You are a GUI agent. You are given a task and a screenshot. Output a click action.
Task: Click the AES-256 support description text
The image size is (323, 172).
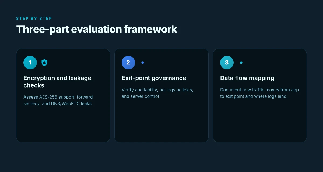click(58, 100)
